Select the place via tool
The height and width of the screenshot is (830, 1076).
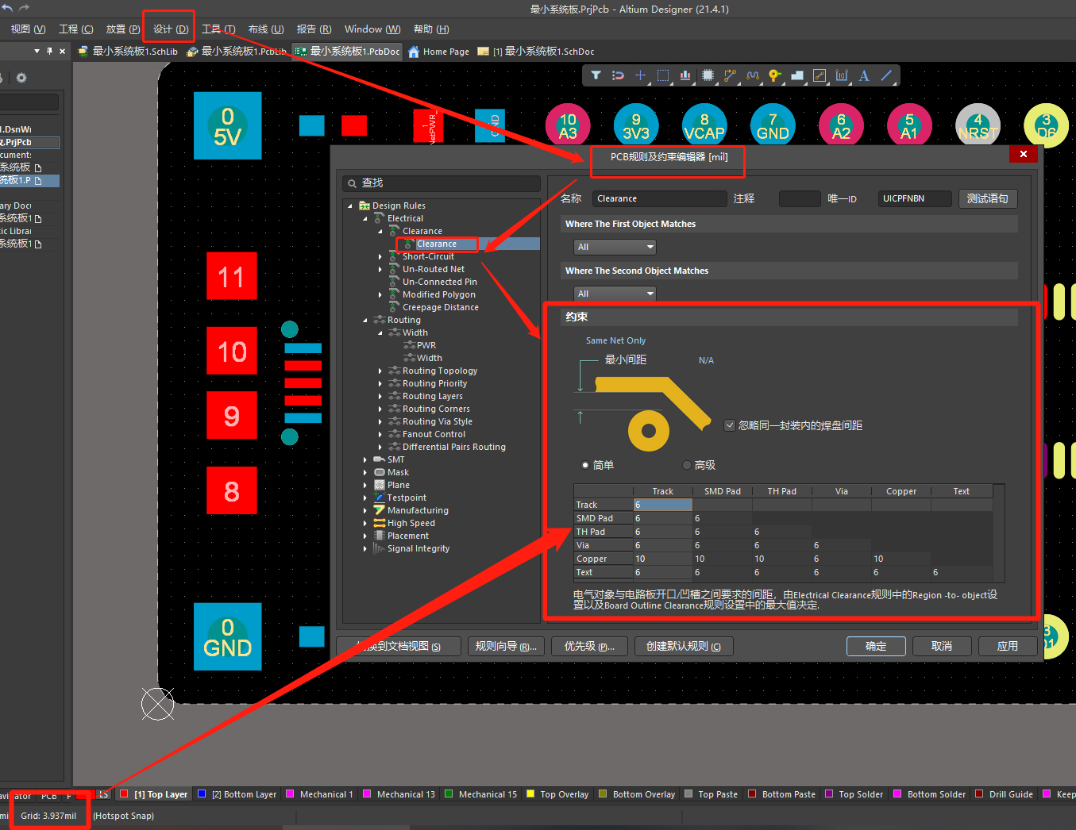tap(775, 75)
